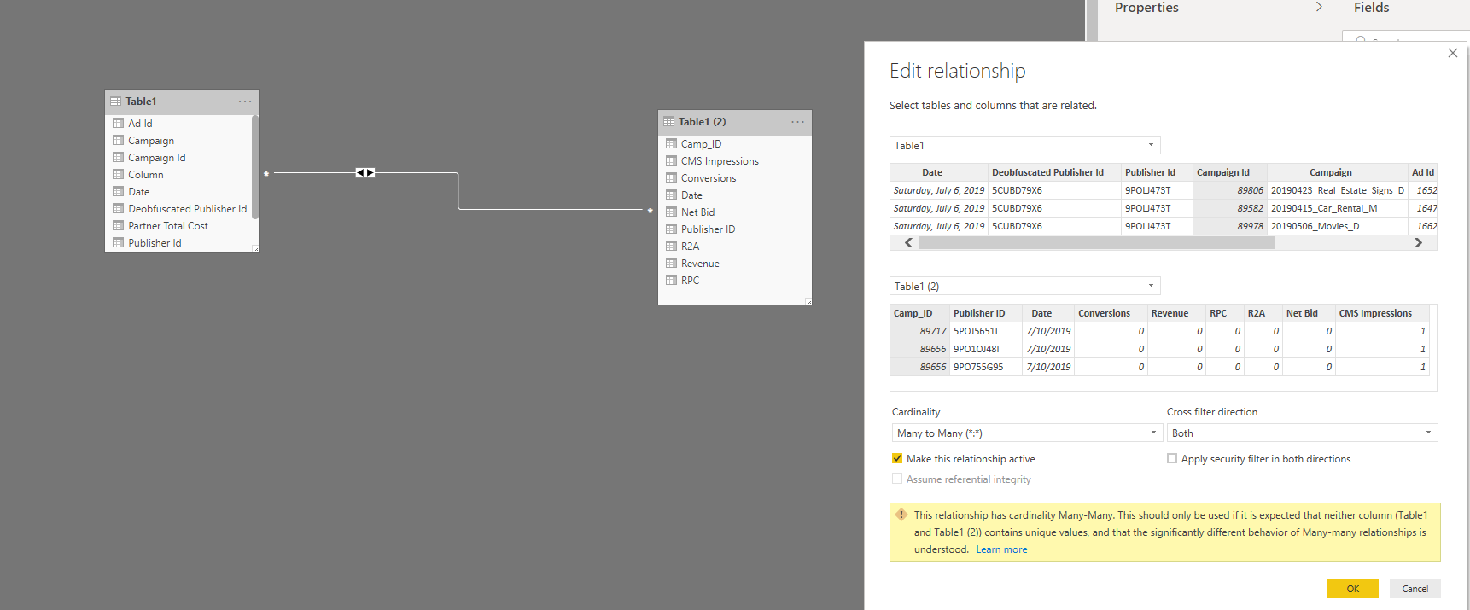
Task: Click the warning icon in the yellow notice
Action: pyautogui.click(x=901, y=515)
